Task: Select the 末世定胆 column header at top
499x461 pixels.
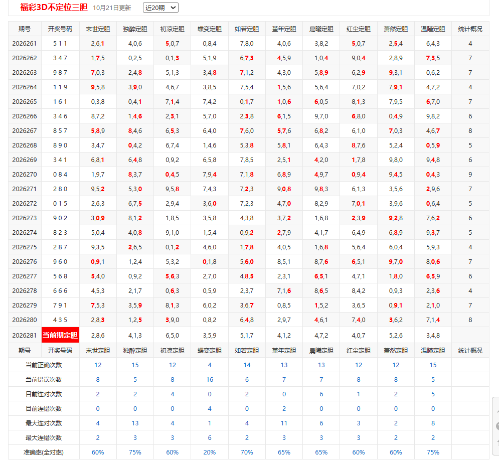Action: (x=98, y=29)
